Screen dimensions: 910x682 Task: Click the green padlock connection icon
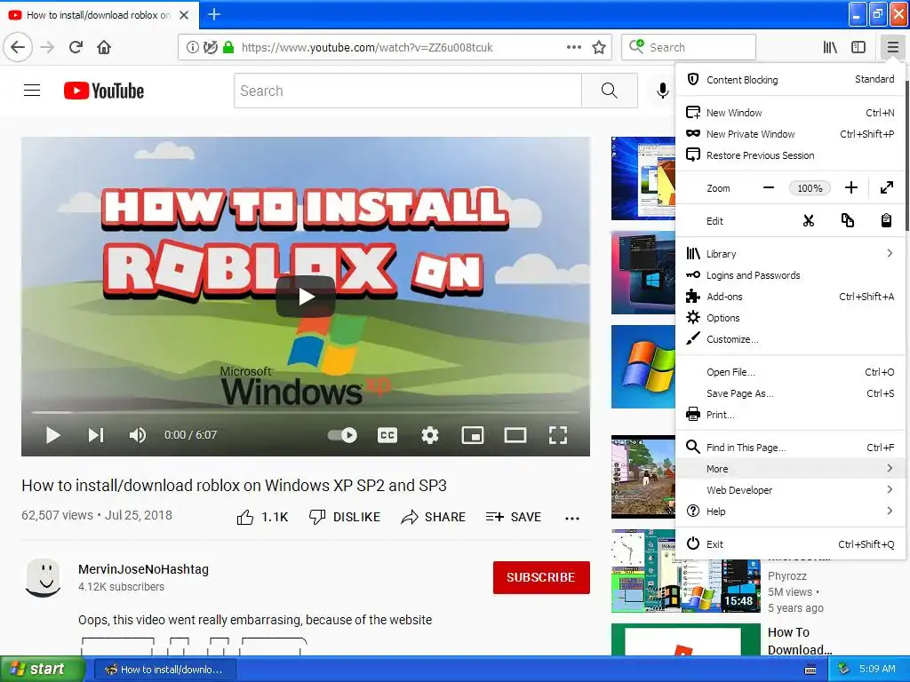[228, 47]
